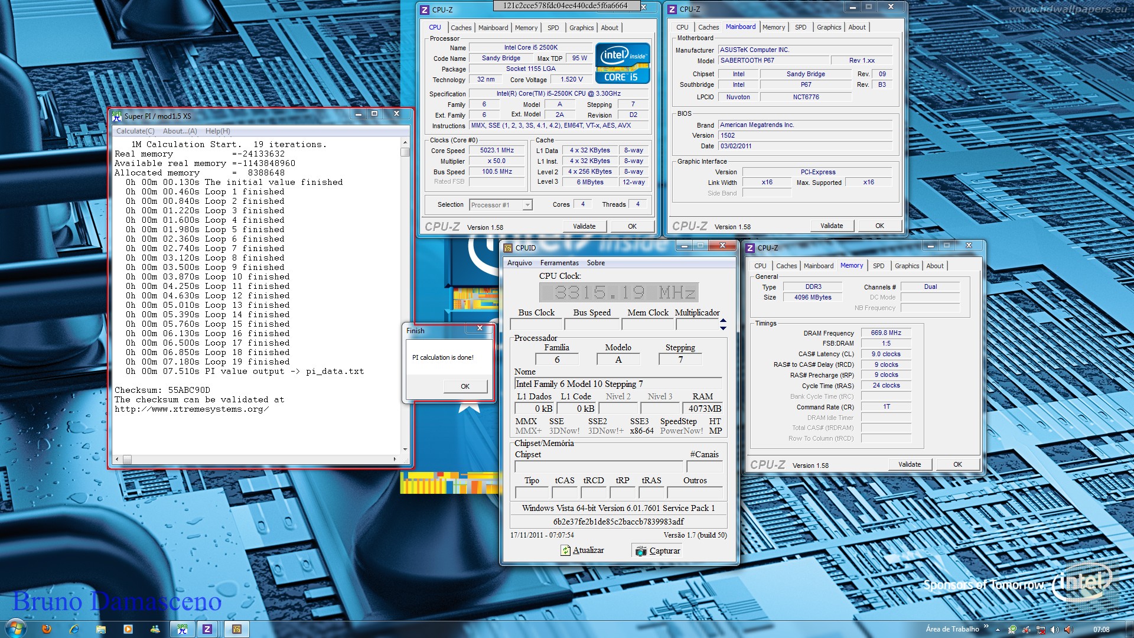Image resolution: width=1134 pixels, height=638 pixels.
Task: Click the 'Intel Core i5 2500K' name field
Action: click(x=530, y=48)
